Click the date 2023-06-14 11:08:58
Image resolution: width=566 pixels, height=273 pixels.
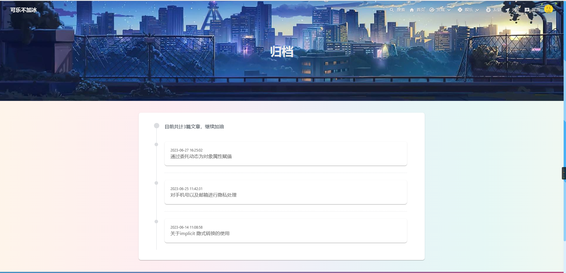pos(186,227)
